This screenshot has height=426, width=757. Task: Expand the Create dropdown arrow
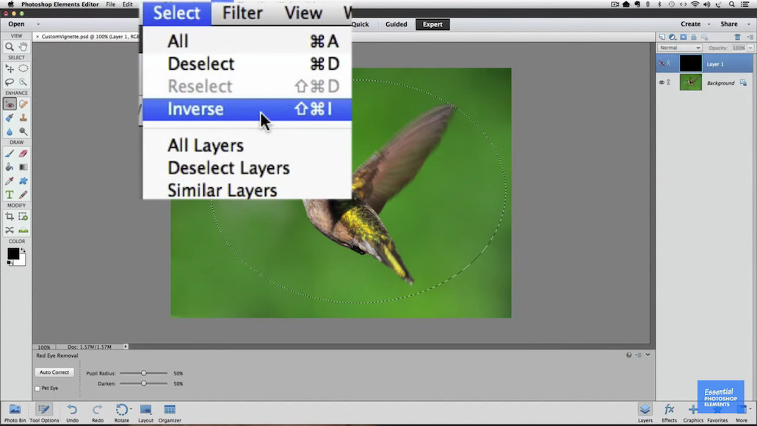[709, 24]
